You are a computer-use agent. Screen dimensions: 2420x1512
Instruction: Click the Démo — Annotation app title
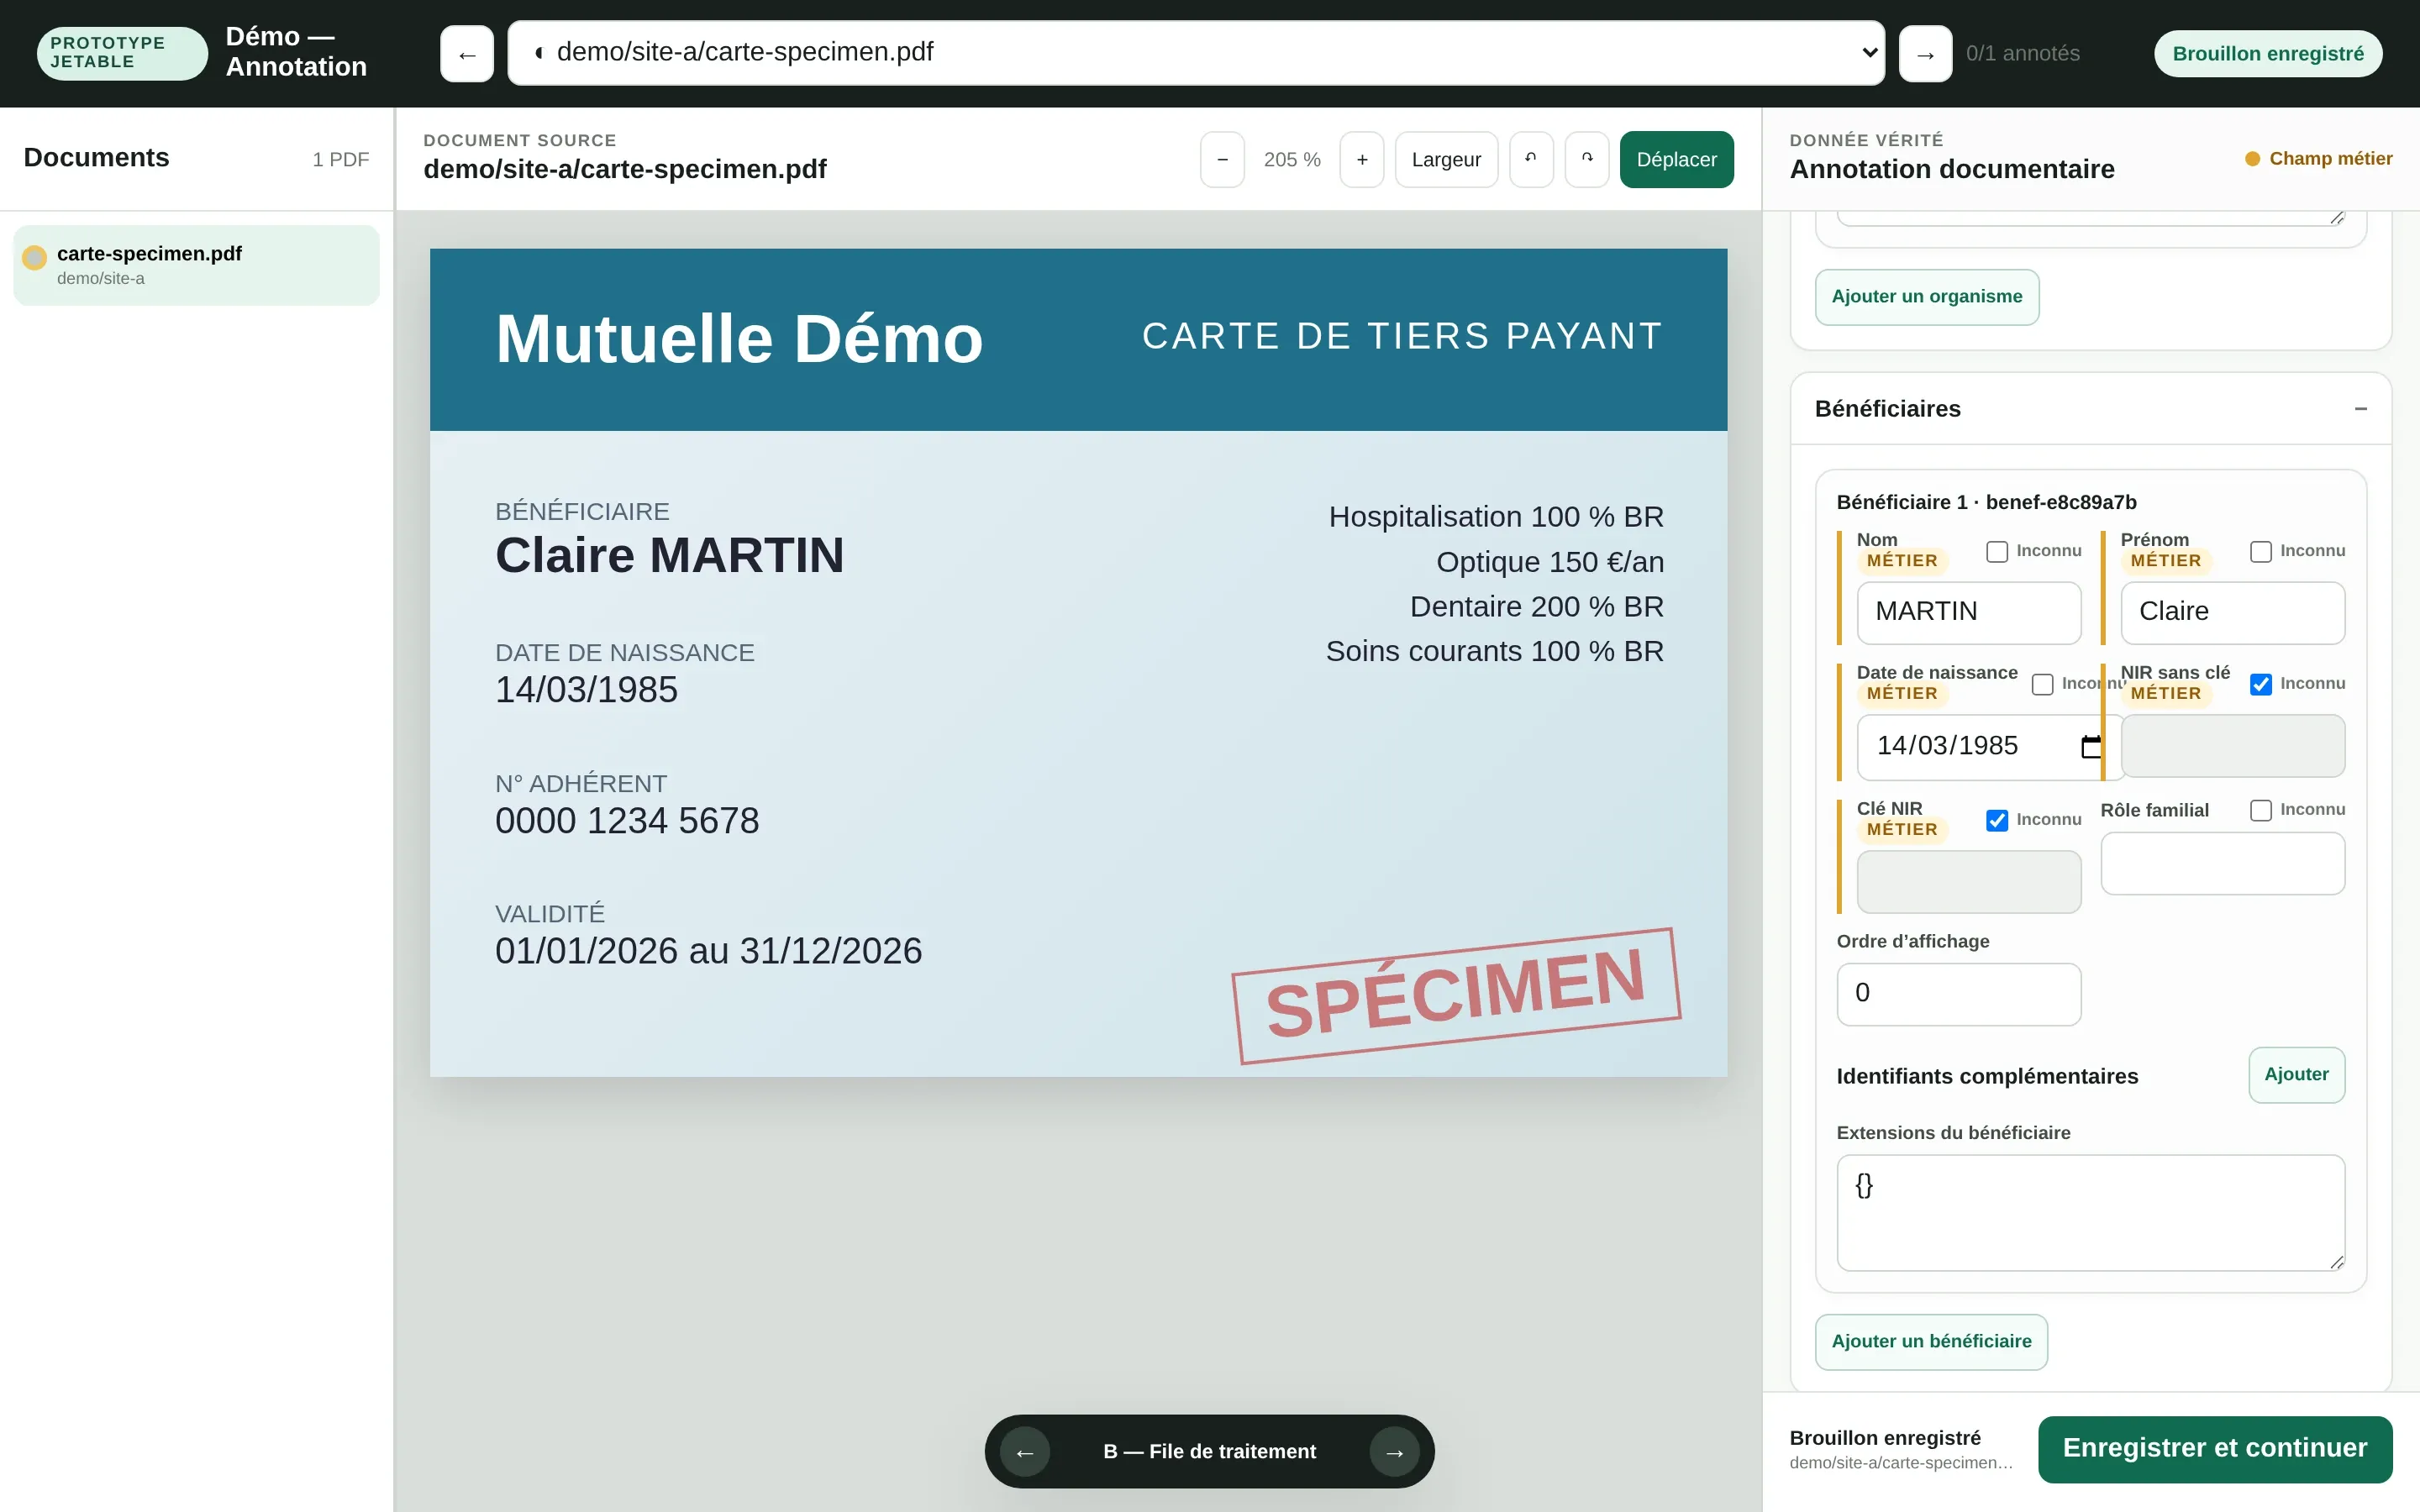296,52
